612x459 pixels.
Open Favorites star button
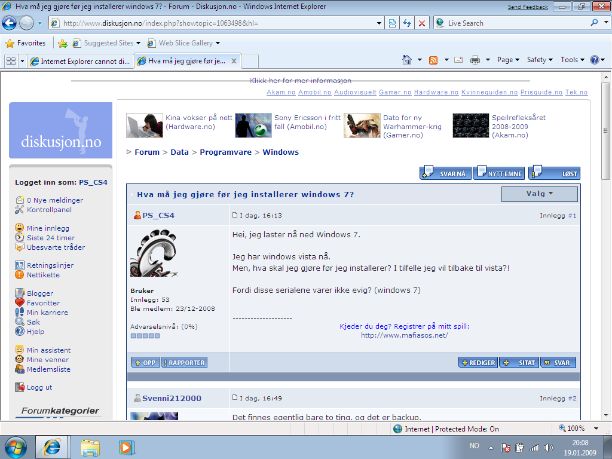coord(26,43)
